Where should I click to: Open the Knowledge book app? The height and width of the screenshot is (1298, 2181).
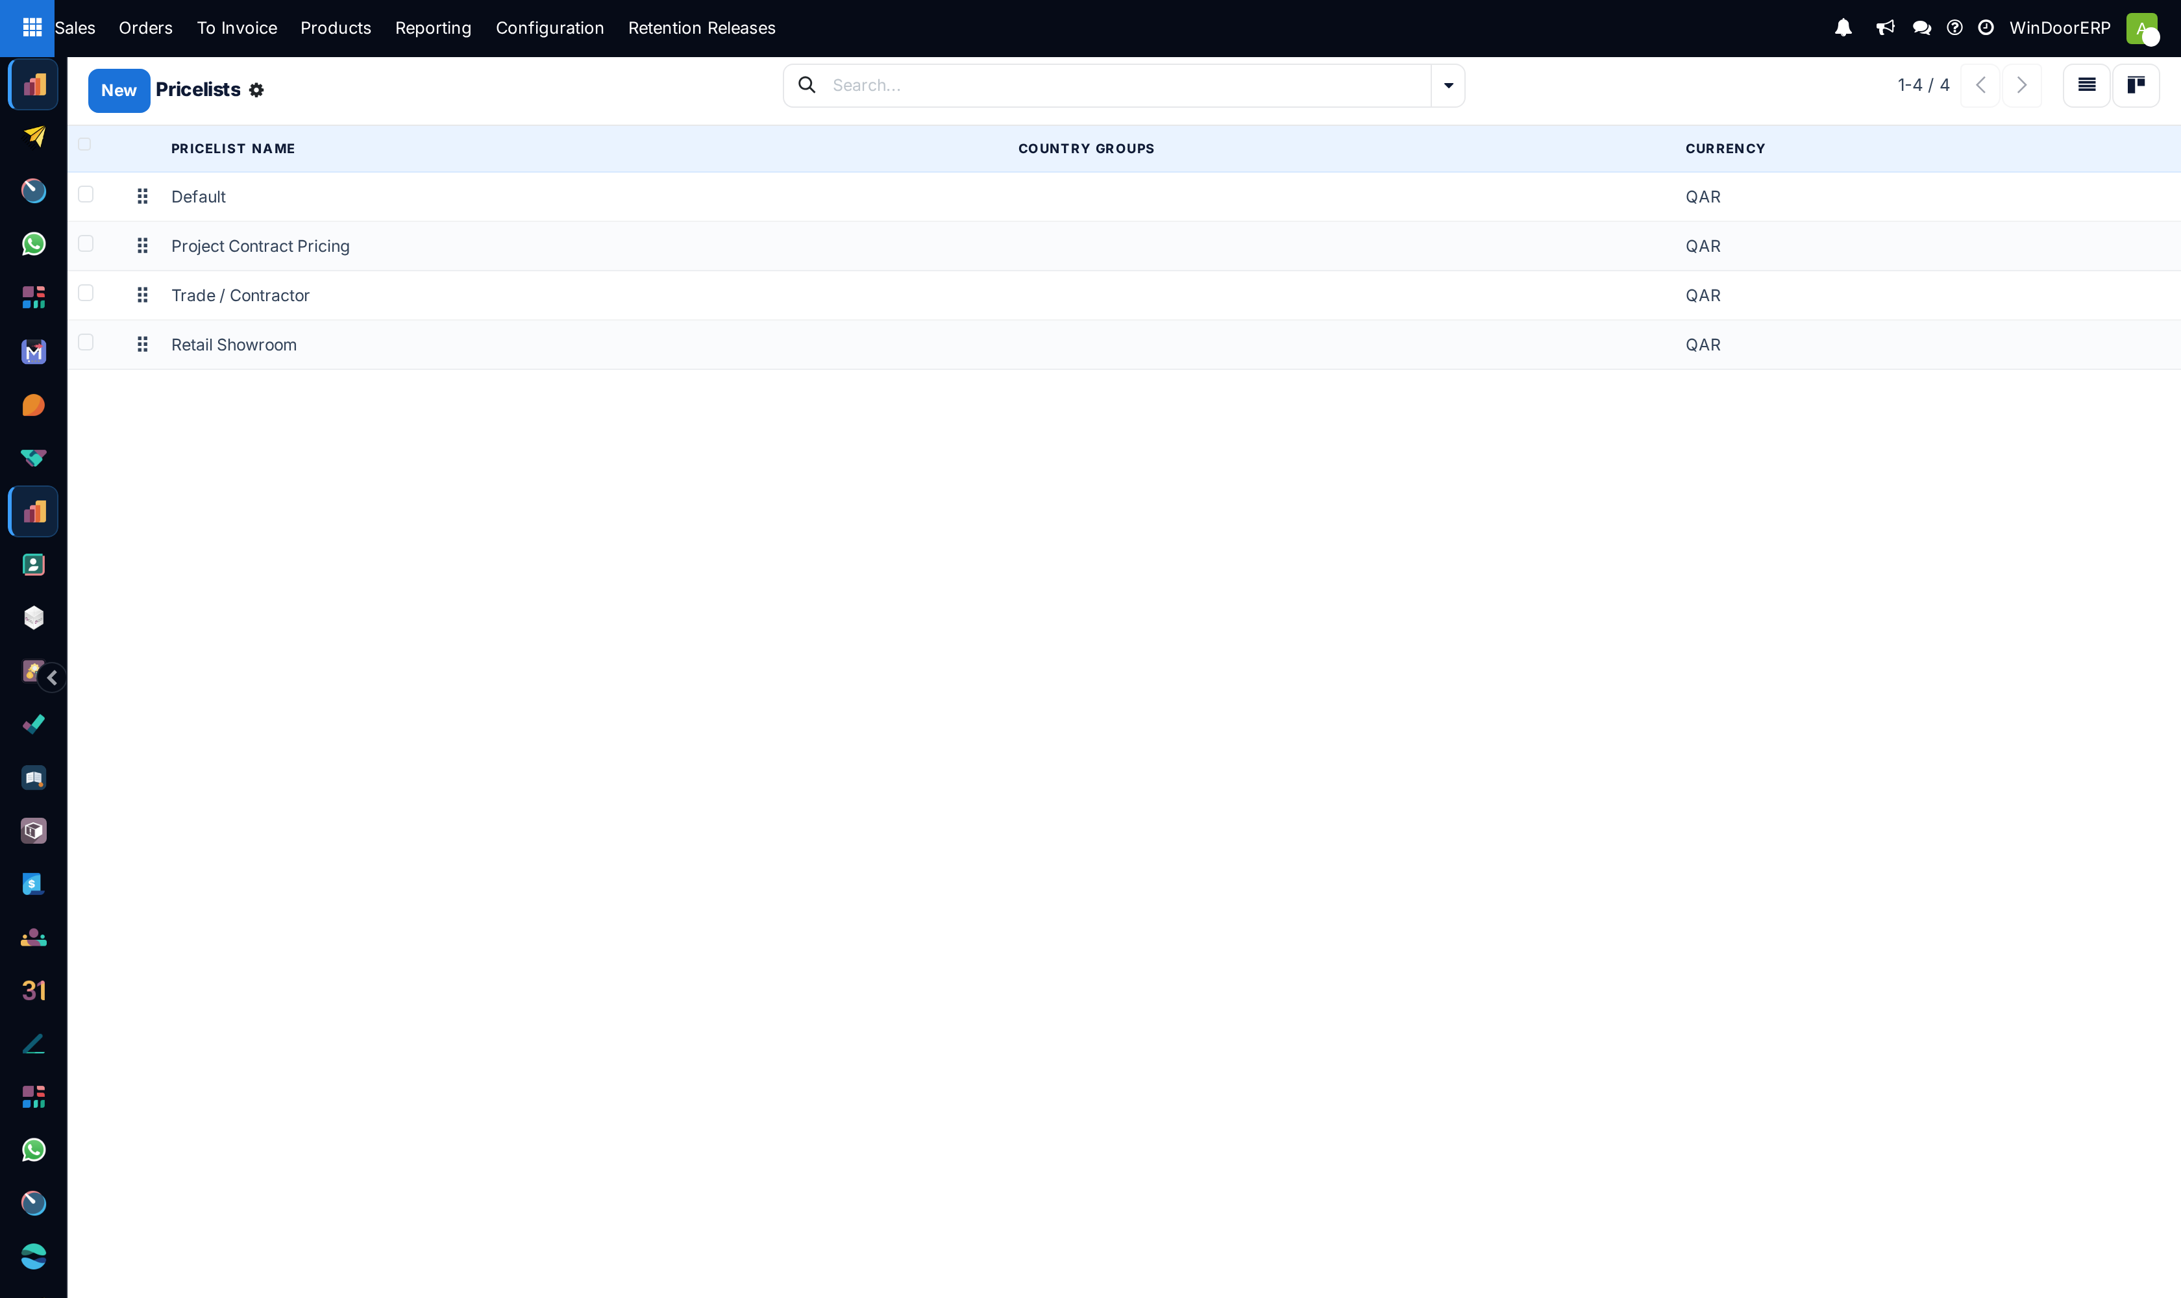[33, 778]
